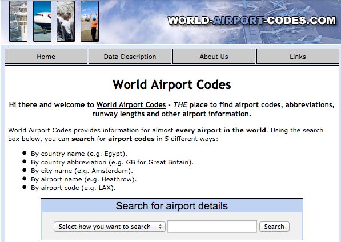Click 'By airport code (e.g. LAX).' item

tap(73, 188)
